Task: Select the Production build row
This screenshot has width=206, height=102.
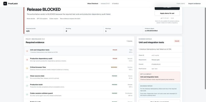Action: coord(79,86)
